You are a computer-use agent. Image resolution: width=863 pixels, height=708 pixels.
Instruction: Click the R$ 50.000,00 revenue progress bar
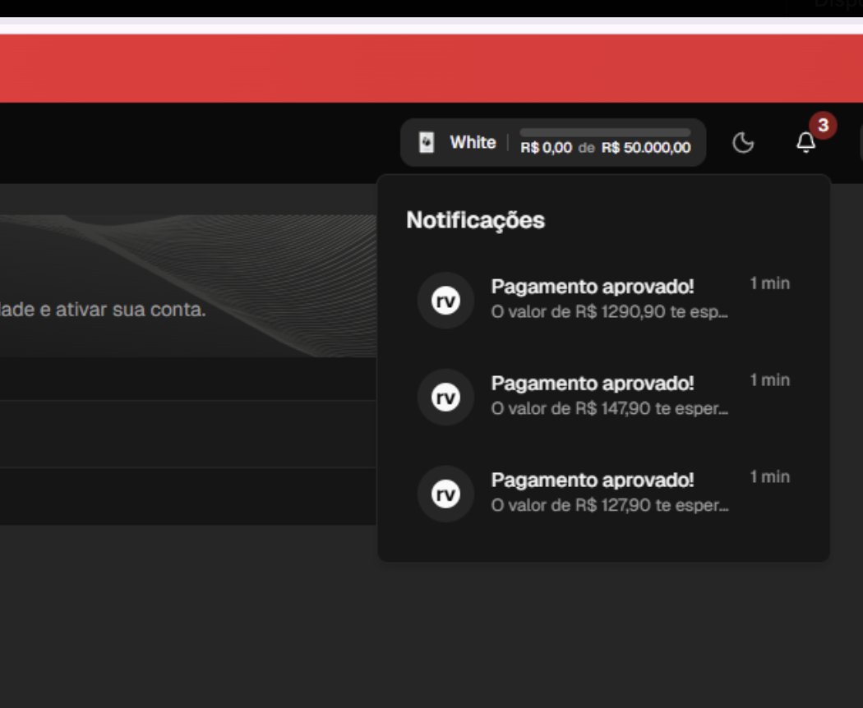point(605,132)
